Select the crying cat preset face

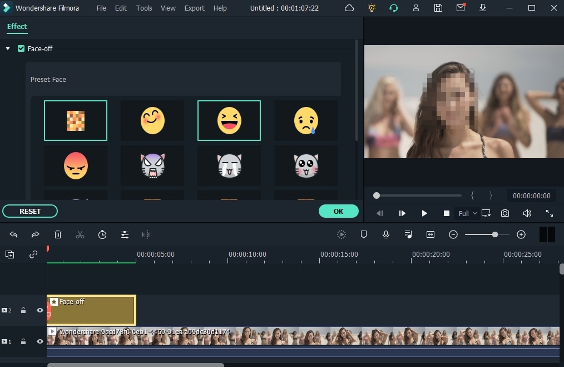(x=229, y=165)
